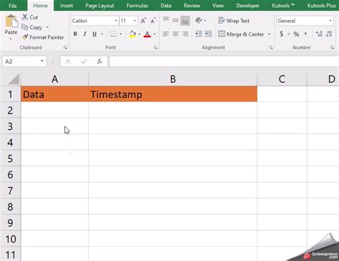This screenshot has height=261, width=339.
Task: Open underline style dropdown arrow
Action: (x=102, y=34)
